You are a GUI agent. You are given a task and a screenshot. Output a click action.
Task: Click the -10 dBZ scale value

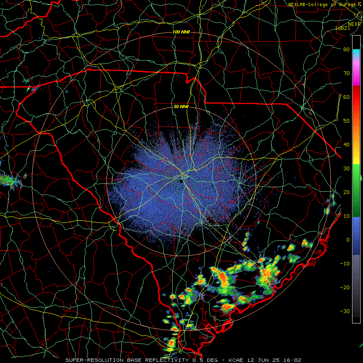345,264
